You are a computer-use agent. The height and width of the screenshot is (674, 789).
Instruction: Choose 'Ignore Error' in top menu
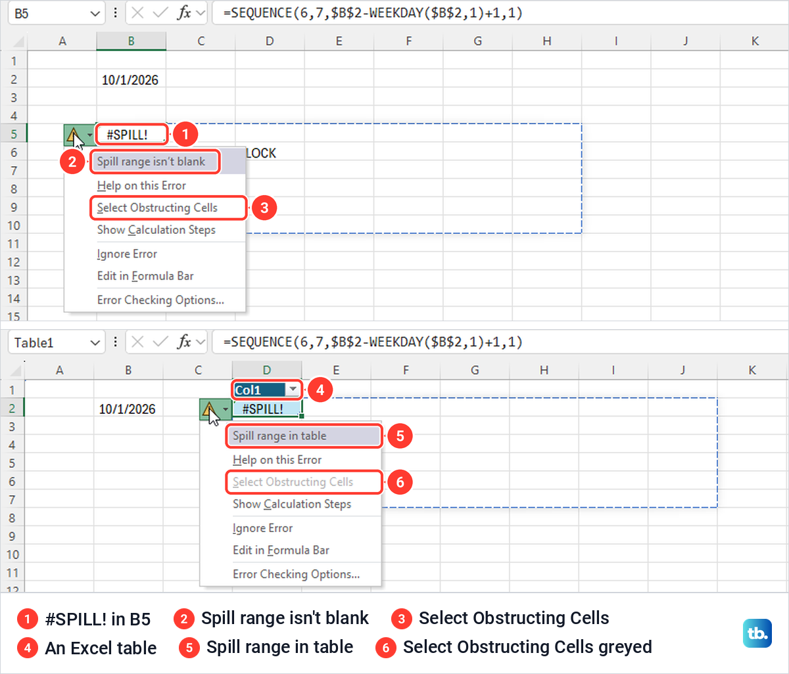point(155,254)
